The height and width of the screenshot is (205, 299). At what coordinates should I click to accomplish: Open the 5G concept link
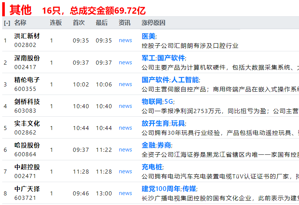169,102
